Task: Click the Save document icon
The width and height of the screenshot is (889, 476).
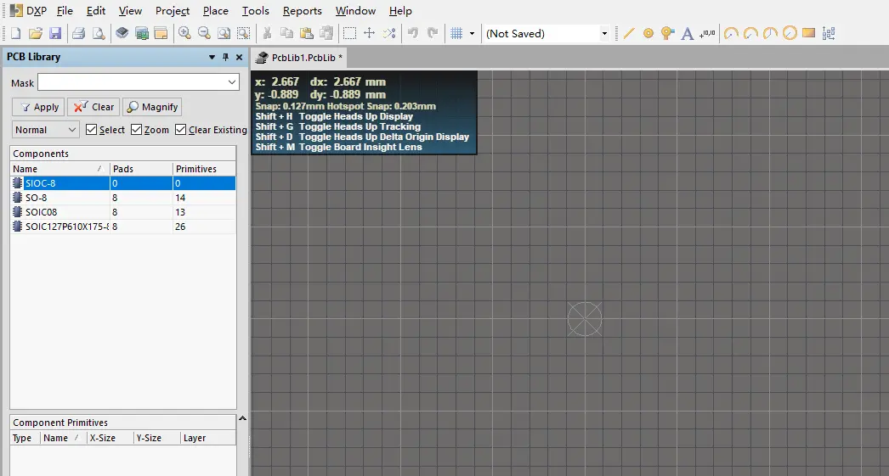Action: coord(55,34)
